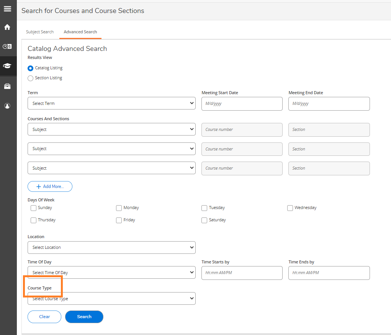Expand the Select Time Of Day dropdown
This screenshot has width=391, height=335.
click(x=111, y=273)
